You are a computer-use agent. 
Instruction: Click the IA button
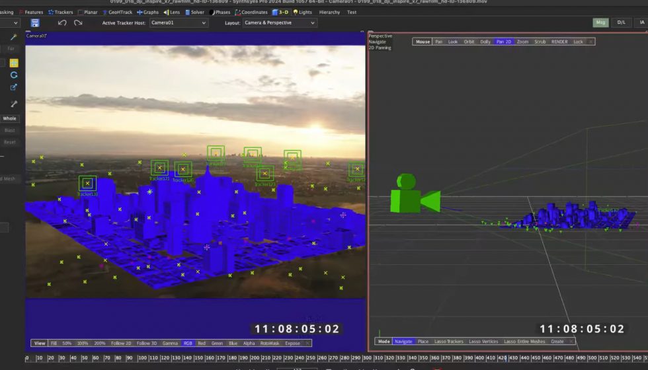click(x=642, y=22)
